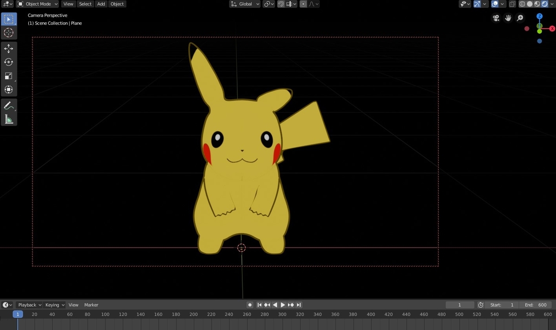
Task: Open the timeline View menu
Action: pos(74,305)
